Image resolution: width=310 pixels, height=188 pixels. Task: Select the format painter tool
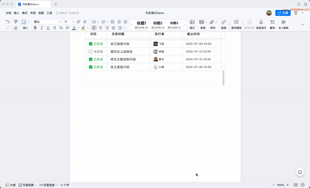15,22
